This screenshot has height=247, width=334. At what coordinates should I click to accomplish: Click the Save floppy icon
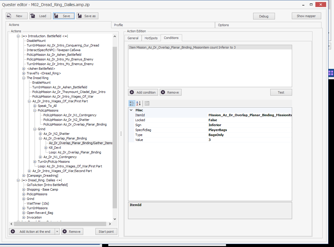point(56,16)
